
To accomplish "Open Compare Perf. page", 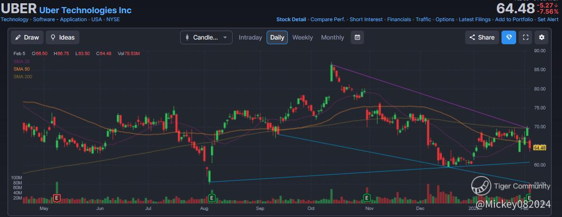I will [x=328, y=20].
